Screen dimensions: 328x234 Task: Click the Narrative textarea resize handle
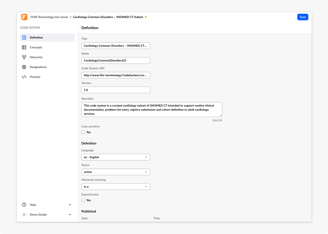coord(220,115)
